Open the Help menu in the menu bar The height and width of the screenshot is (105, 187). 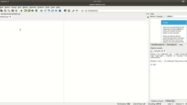[58, 7]
